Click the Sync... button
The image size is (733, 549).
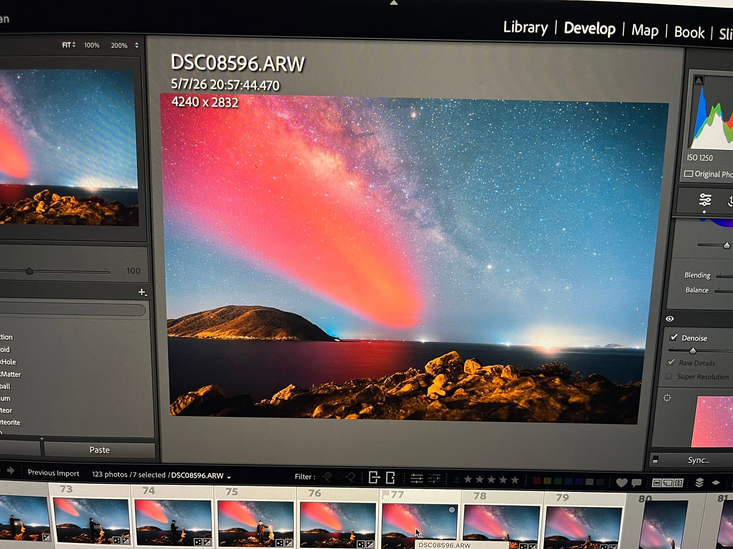[x=698, y=460]
